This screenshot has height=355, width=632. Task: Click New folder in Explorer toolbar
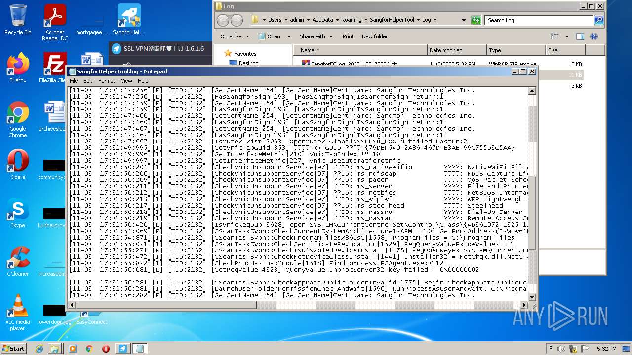coord(375,36)
